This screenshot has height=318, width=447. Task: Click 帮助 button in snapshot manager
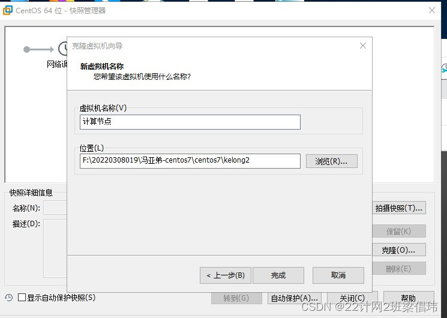coord(409,298)
